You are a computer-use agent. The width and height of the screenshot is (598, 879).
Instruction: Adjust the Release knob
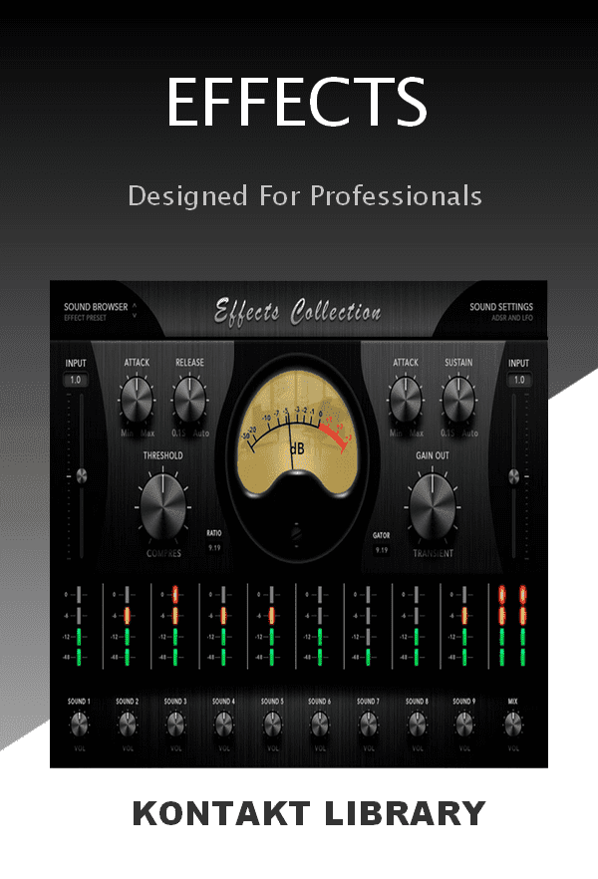pyautogui.click(x=190, y=400)
